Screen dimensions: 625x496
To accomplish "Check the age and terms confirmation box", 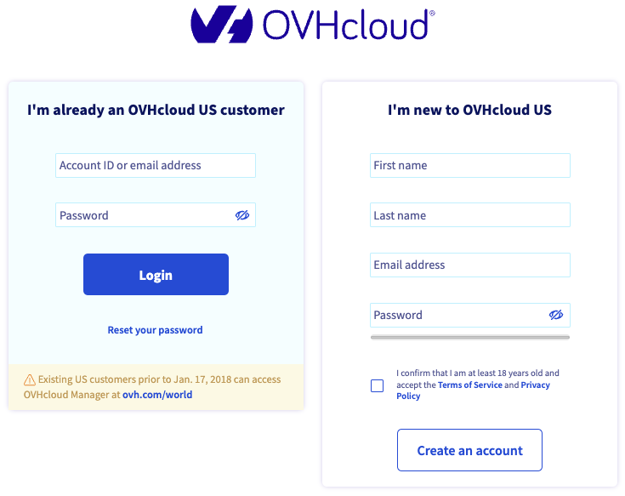I will pyautogui.click(x=377, y=385).
